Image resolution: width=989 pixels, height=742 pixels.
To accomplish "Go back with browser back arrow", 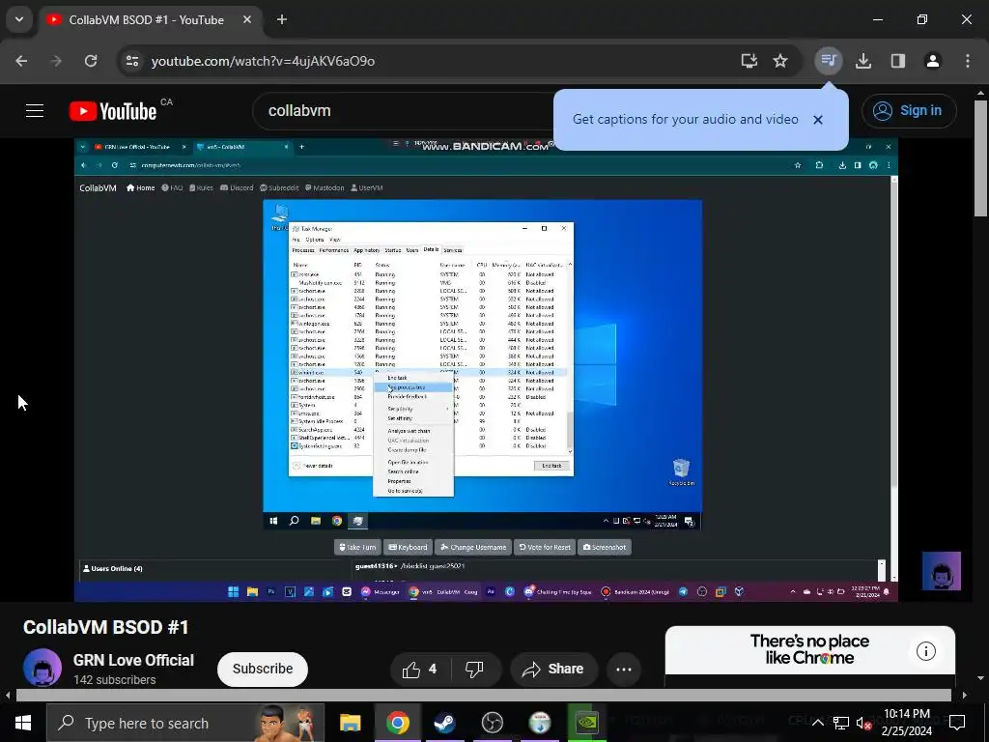I will point(21,61).
